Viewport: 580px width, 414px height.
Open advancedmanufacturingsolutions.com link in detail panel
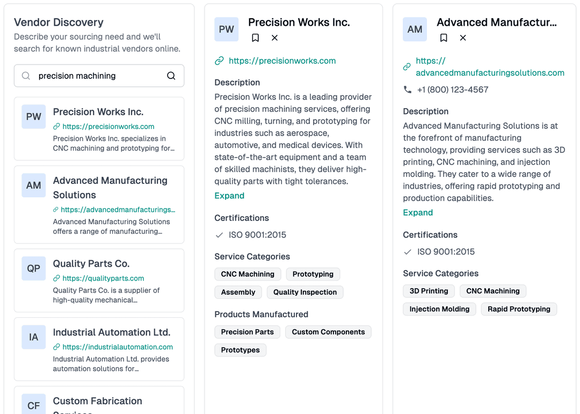click(490, 67)
